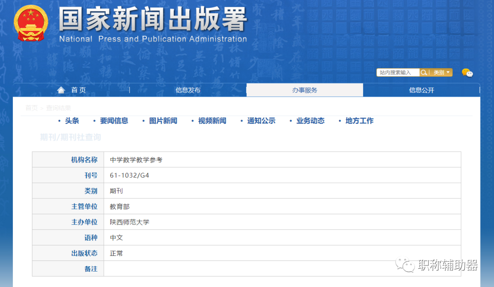This screenshot has width=494, height=287.
Task: Click the 语种 row label
Action: point(91,238)
